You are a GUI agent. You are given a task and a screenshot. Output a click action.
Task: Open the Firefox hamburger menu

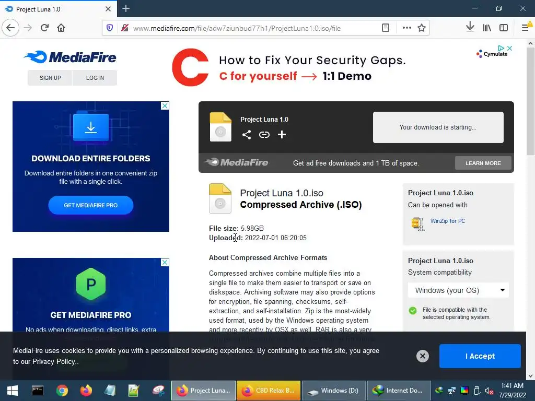pyautogui.click(x=526, y=27)
